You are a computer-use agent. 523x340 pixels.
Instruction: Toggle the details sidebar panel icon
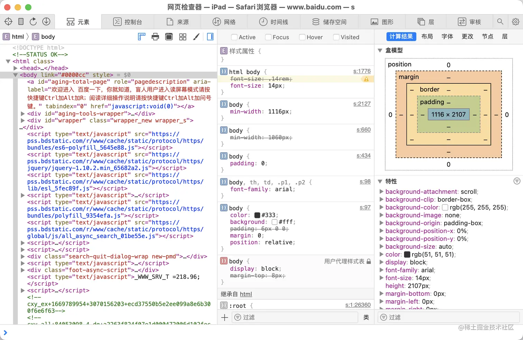(210, 37)
